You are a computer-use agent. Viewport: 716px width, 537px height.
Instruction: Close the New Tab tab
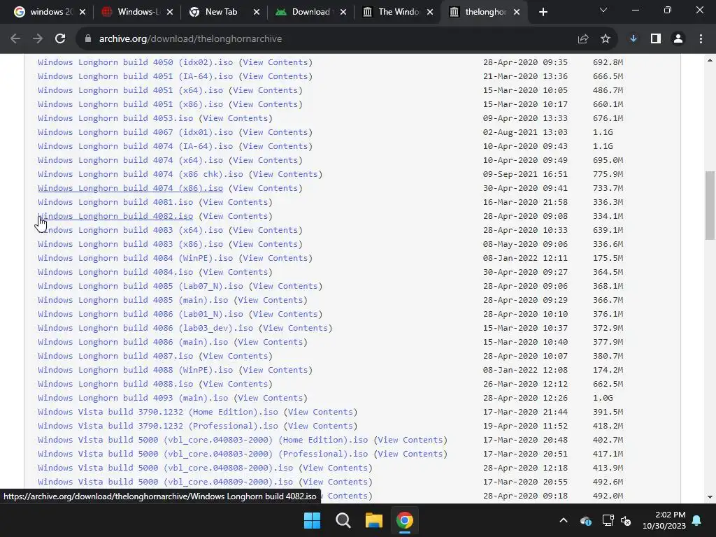click(257, 13)
